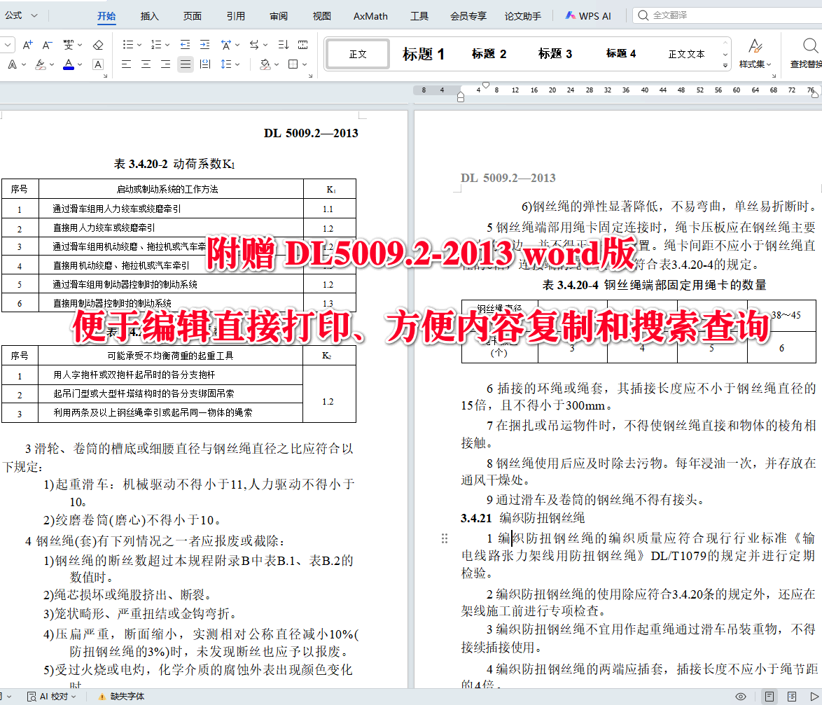Launch WPS AI
This screenshot has height=705, width=822.
(x=588, y=16)
